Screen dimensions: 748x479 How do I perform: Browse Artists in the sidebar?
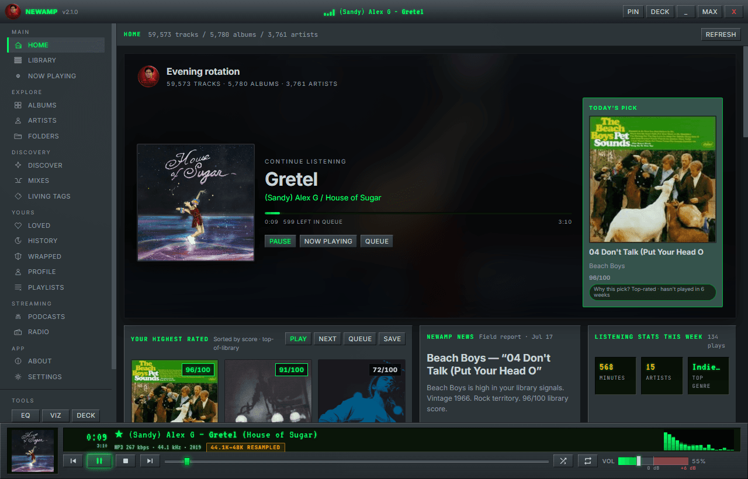[56, 120]
